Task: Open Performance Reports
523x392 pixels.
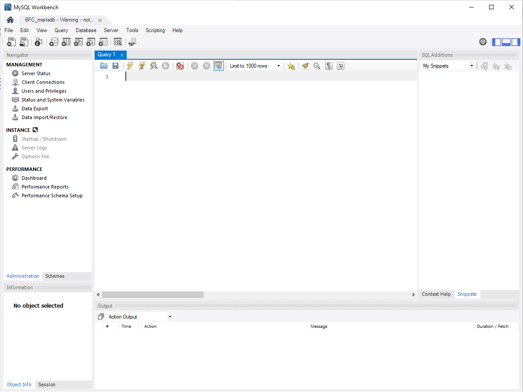Action: coord(45,187)
